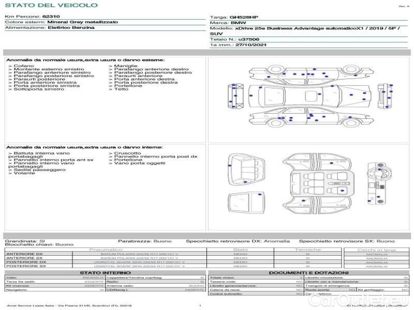Select the trunk compartment interior diagram
Image resolution: width=414 pixels, height=310 pixels.
pyautogui.click(x=245, y=168)
